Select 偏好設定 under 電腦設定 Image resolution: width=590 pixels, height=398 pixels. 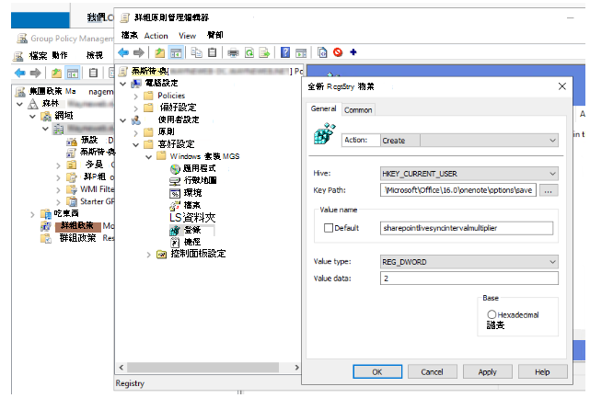(x=178, y=108)
